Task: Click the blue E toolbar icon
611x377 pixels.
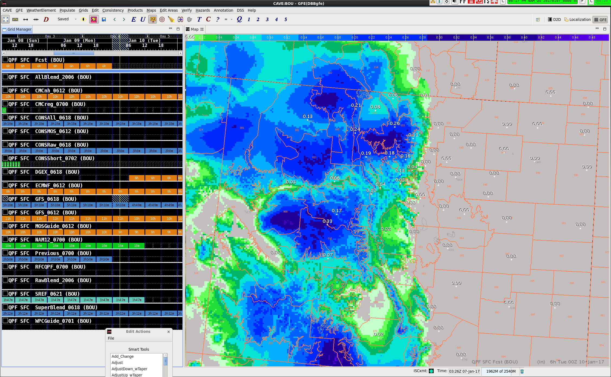Action: click(x=134, y=19)
